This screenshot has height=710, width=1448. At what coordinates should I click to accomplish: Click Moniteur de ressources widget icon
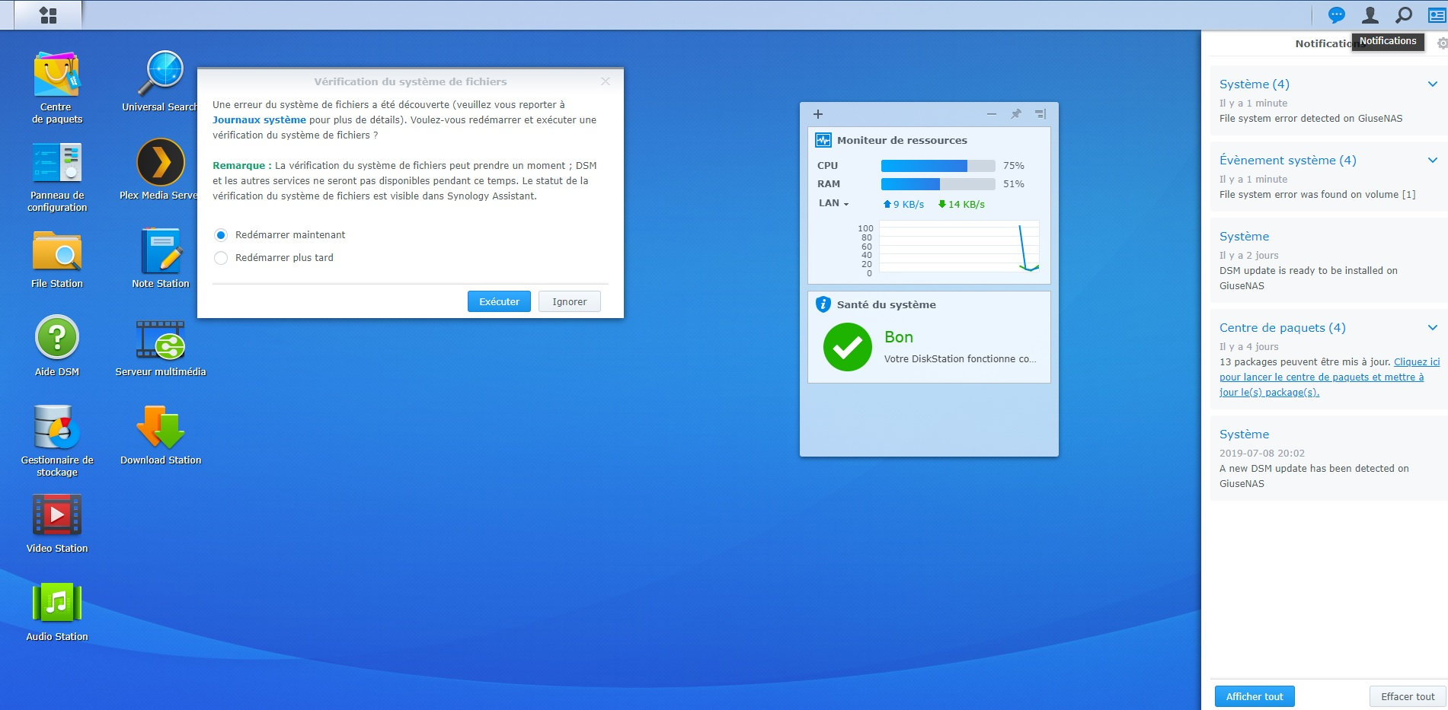[823, 140]
